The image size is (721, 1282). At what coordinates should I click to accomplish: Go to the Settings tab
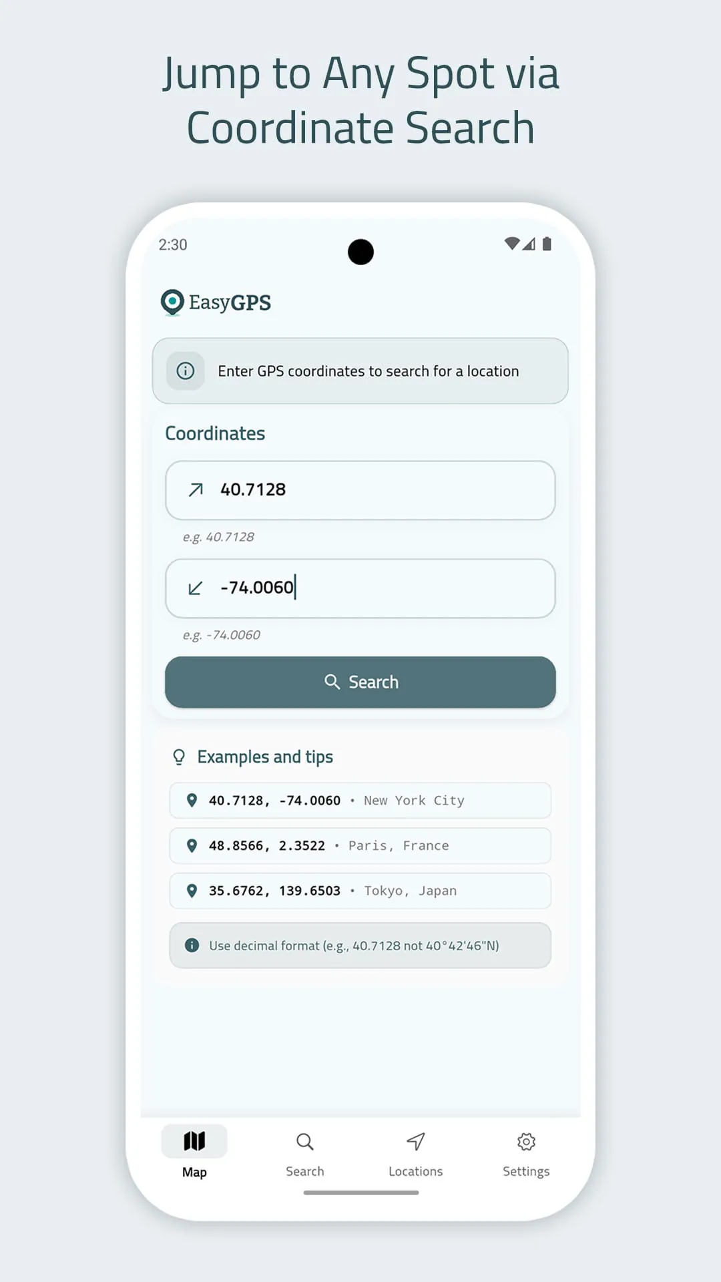coord(526,1152)
